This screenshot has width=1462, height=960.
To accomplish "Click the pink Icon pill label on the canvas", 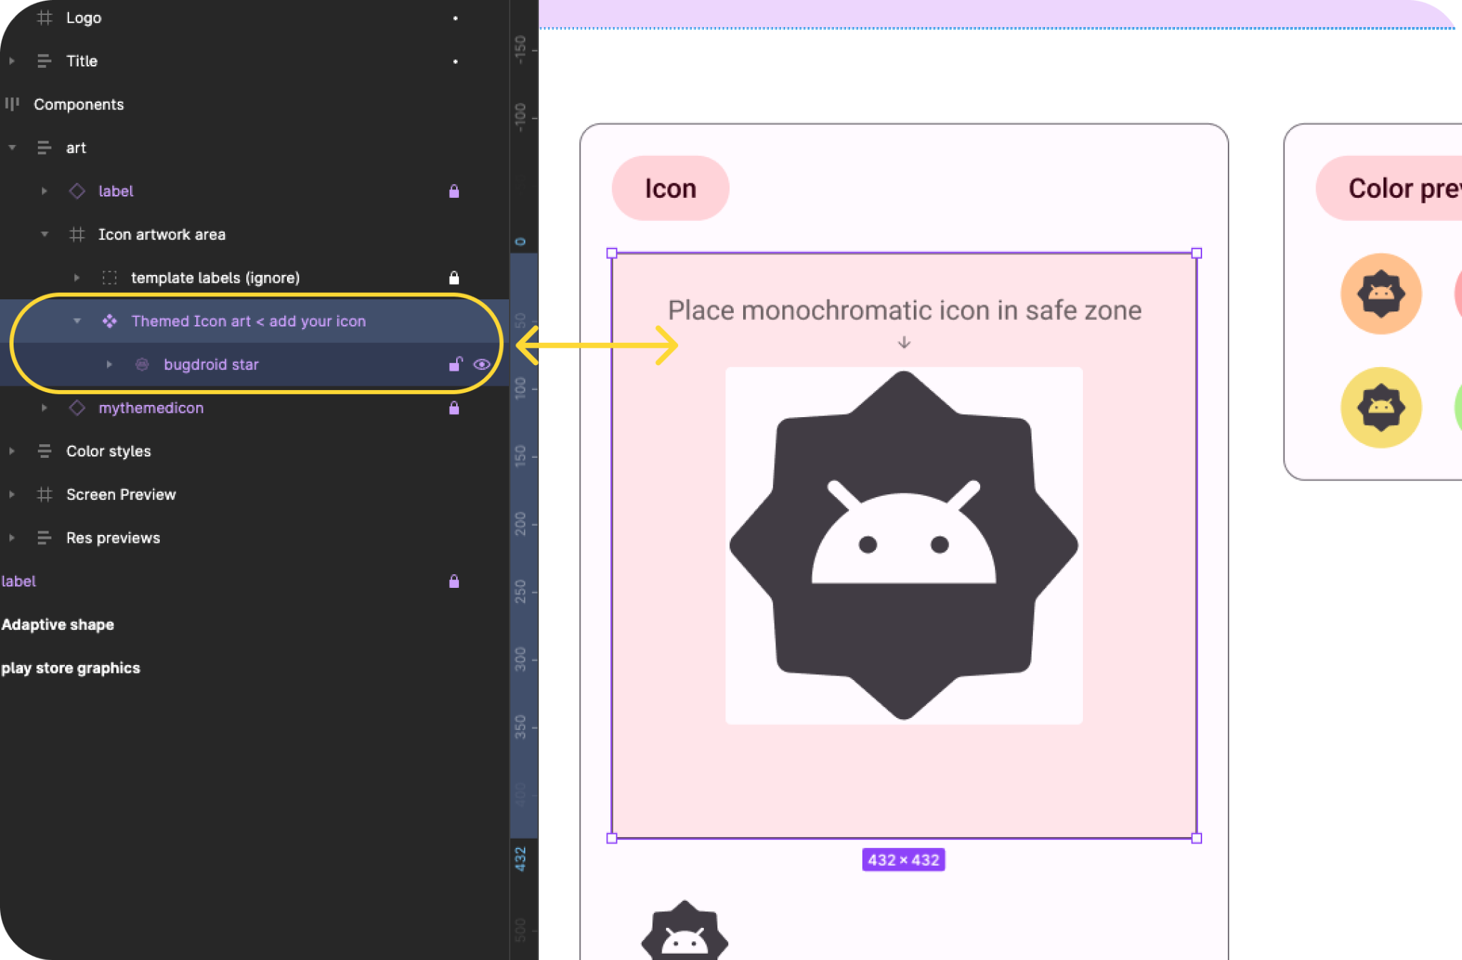I will (x=670, y=188).
